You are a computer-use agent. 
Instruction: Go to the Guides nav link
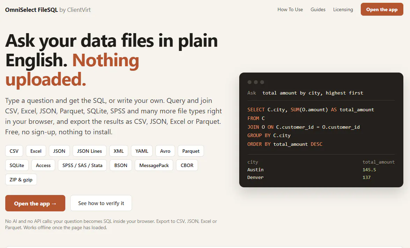click(x=318, y=10)
